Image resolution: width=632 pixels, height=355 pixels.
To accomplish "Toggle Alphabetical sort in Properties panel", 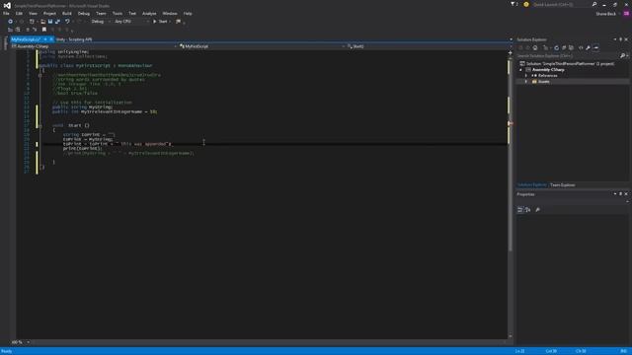I will (527, 209).
